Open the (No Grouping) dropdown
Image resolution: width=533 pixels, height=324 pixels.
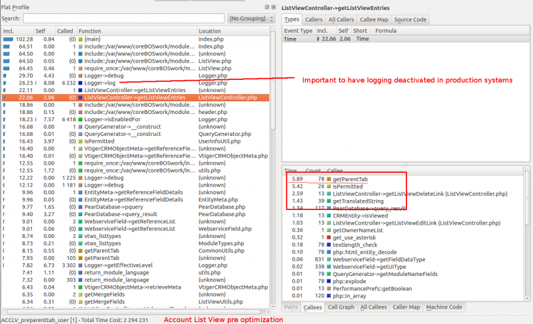pos(250,19)
